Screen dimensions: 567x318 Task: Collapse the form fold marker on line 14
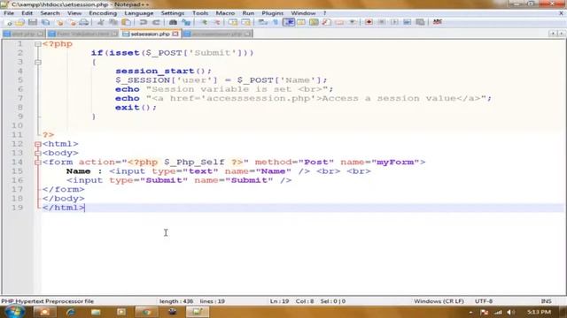coord(37,163)
